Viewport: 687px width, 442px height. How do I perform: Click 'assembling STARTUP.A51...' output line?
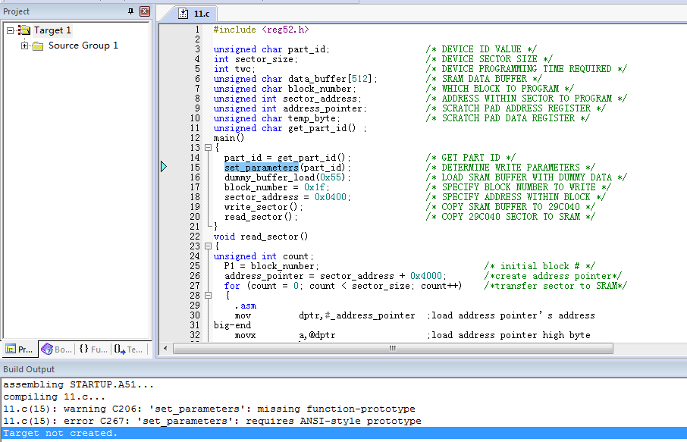(78, 384)
